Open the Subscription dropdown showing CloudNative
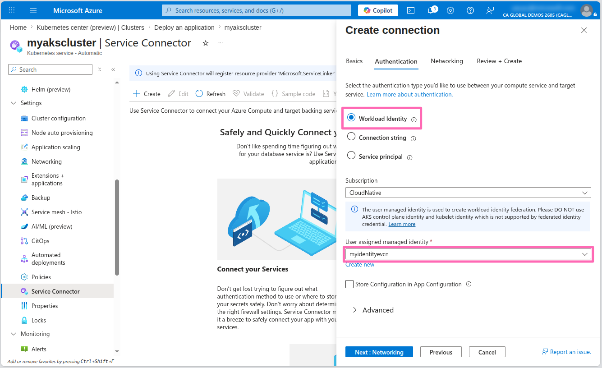 (x=468, y=193)
